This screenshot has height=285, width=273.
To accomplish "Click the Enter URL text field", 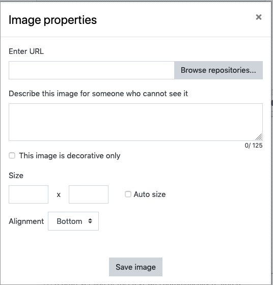I will [92, 70].
